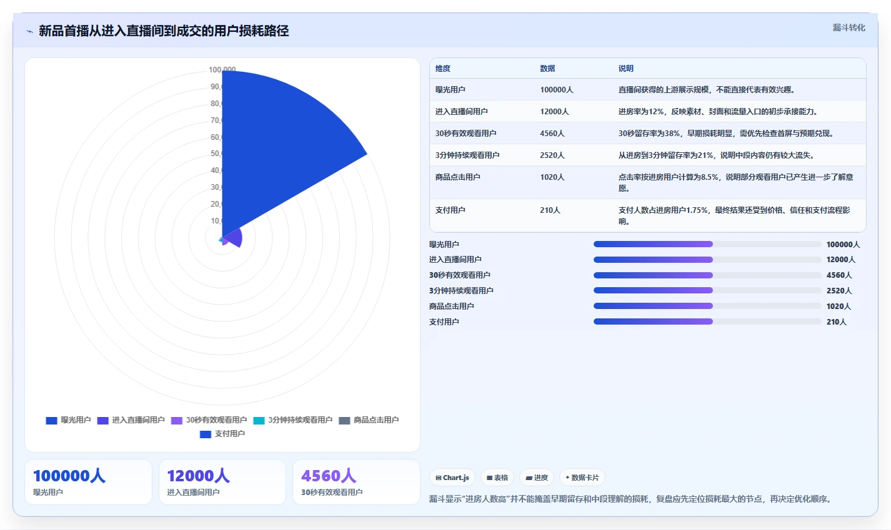Click the page title 新品首播从进入直播间到成交的用户损耗路径
891x530 pixels.
tap(164, 31)
